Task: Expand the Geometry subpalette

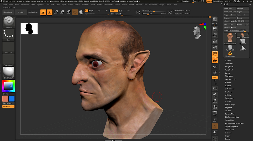Action: 229,64
